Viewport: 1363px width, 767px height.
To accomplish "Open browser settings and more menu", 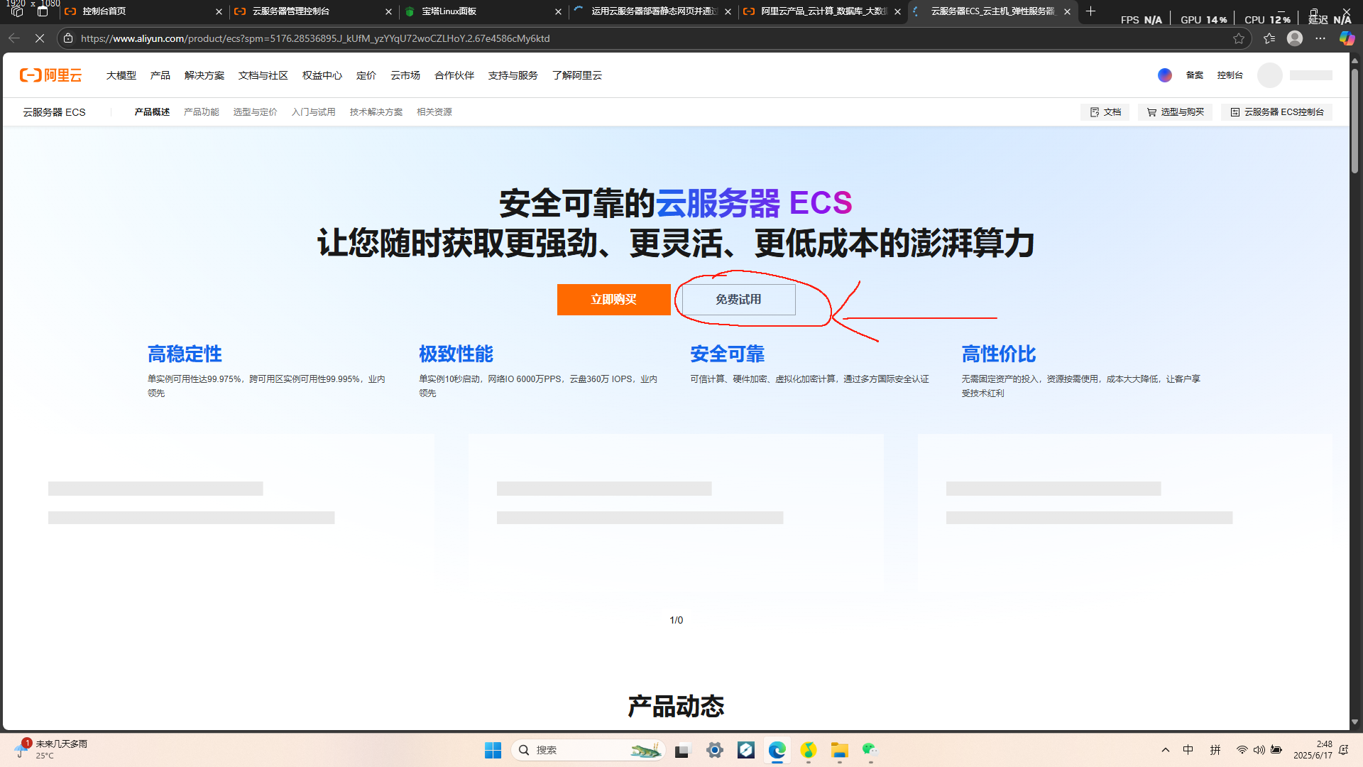I will click(1320, 38).
